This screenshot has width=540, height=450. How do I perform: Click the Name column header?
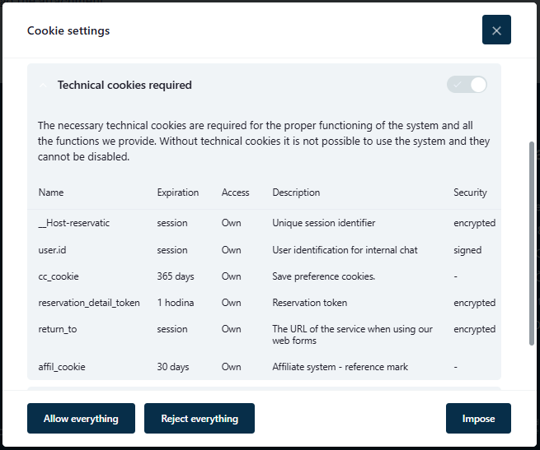click(x=51, y=193)
